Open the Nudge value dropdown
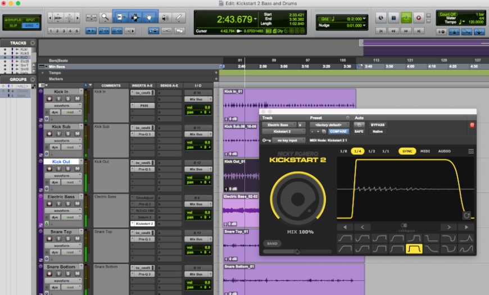 [364, 25]
